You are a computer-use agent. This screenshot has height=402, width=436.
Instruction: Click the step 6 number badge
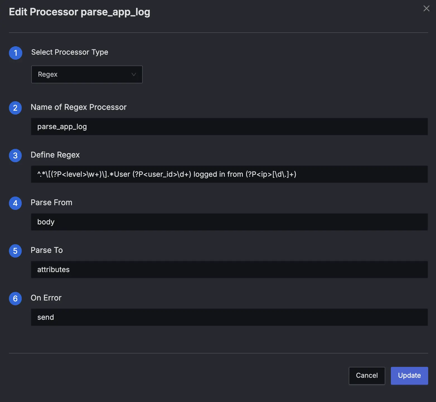point(15,299)
